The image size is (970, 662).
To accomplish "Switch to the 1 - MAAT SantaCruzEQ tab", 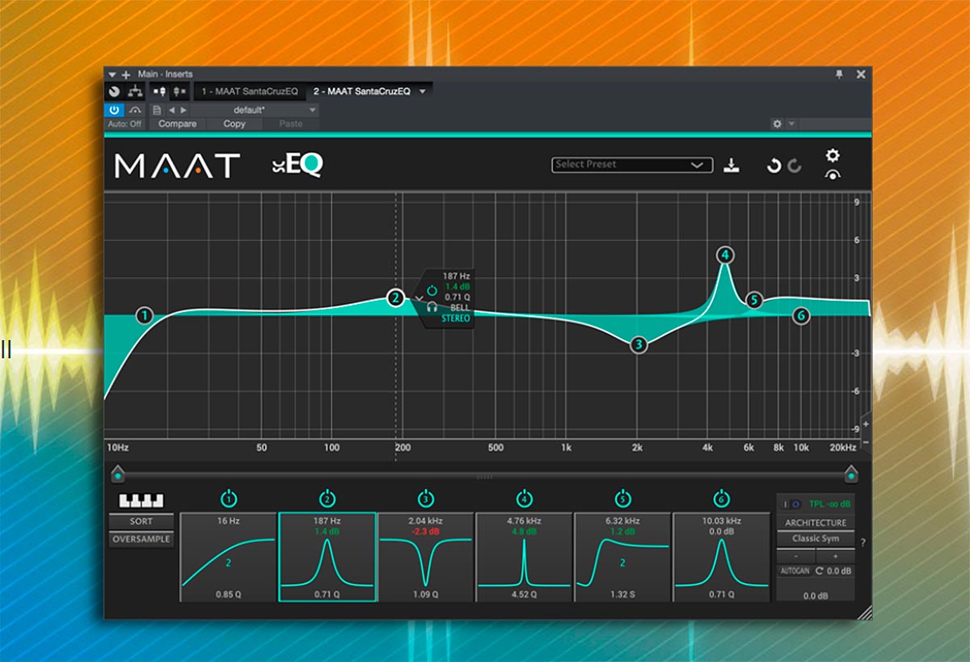I will pyautogui.click(x=250, y=91).
